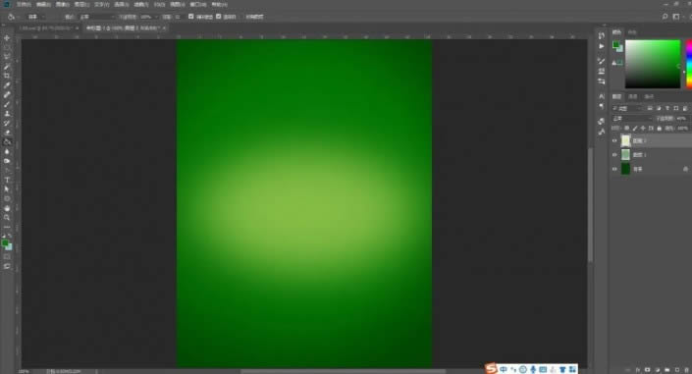The height and width of the screenshot is (374, 692).
Task: Select the Horizontal Type tool
Action: (7, 180)
